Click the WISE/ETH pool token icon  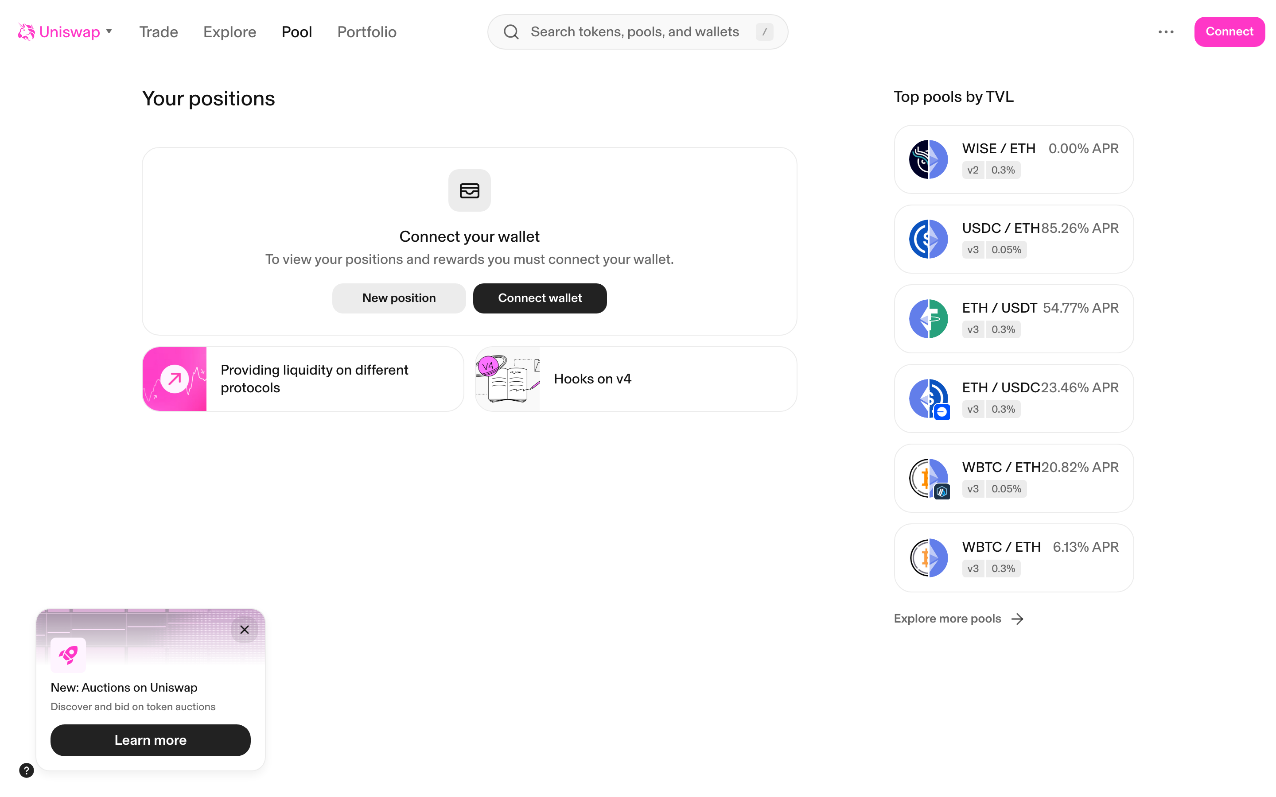pos(928,159)
